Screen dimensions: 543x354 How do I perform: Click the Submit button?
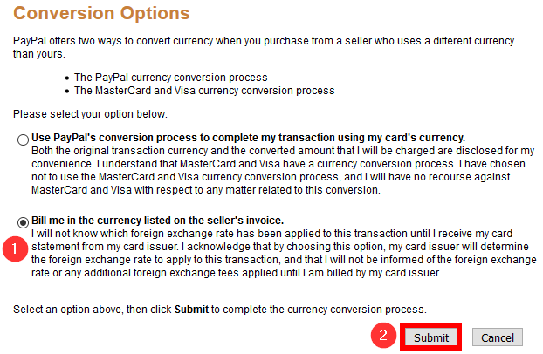tap(431, 337)
